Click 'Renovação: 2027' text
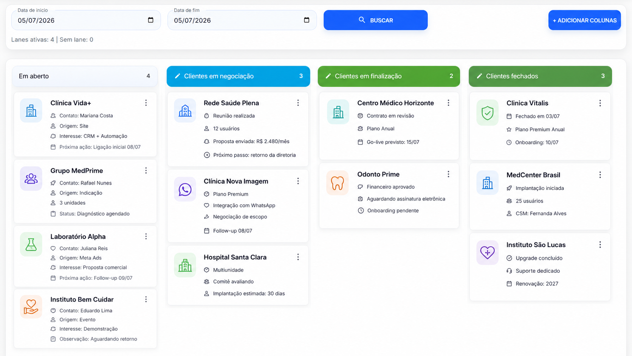Image resolution: width=632 pixels, height=356 pixels. click(x=537, y=284)
